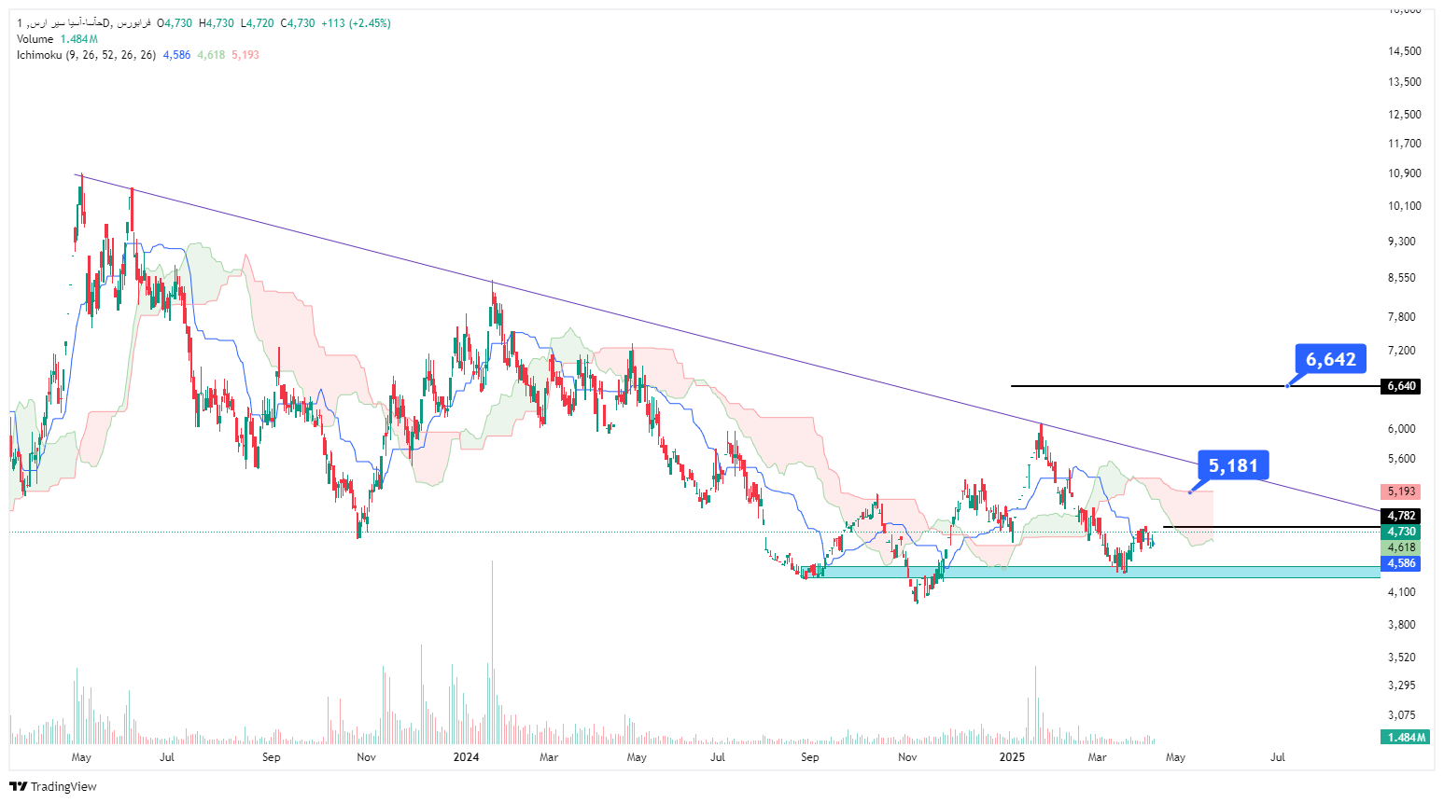Click the 9,300 price scale label
The width and height of the screenshot is (1444, 803).
pyautogui.click(x=1402, y=242)
